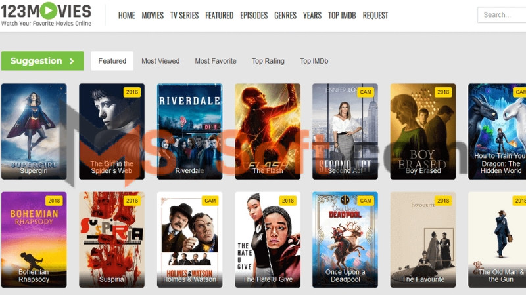Open the Supergirl poster
526x295 pixels.
[x=34, y=132]
